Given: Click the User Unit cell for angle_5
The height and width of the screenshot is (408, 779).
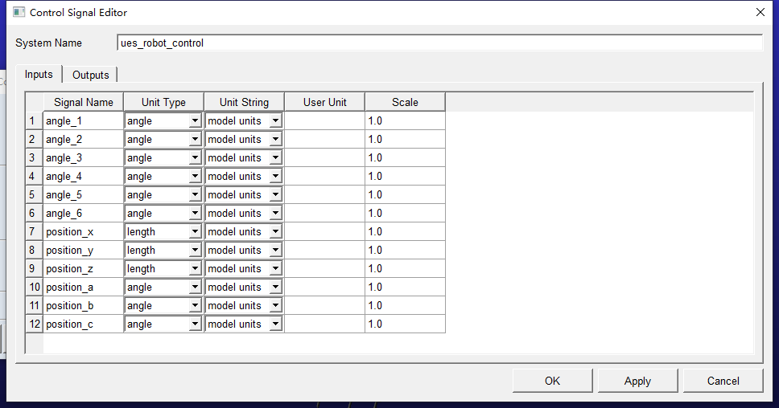Looking at the screenshot, I should pyautogui.click(x=324, y=195).
